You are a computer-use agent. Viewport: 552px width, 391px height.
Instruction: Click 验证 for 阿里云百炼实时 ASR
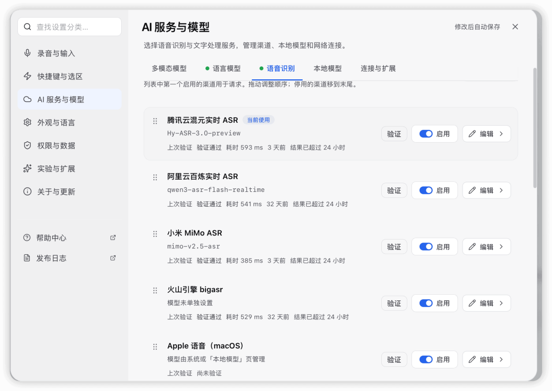394,190
